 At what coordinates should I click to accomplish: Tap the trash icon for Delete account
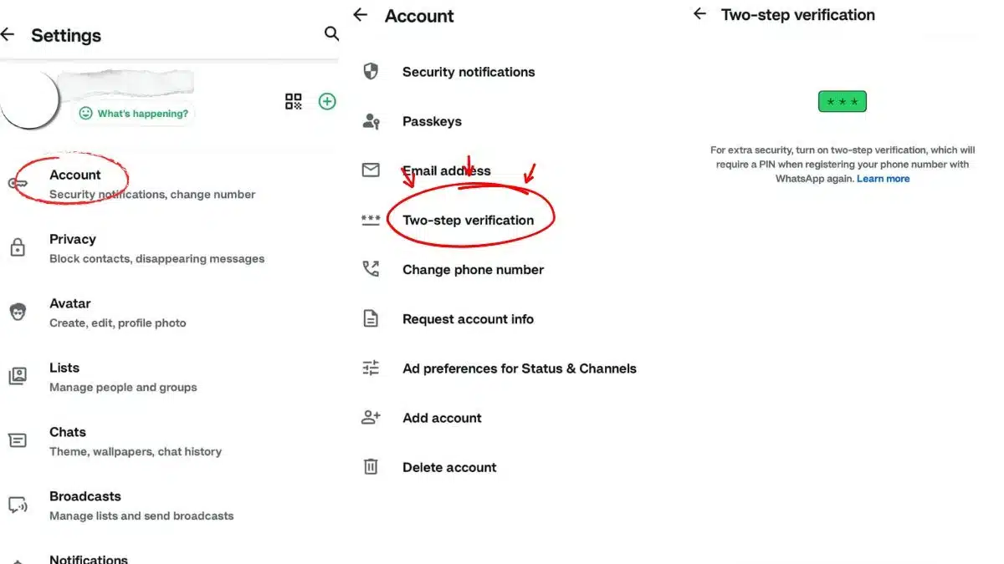coord(371,467)
